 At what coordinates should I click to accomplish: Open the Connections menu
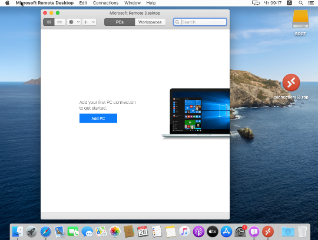pyautogui.click(x=105, y=3)
